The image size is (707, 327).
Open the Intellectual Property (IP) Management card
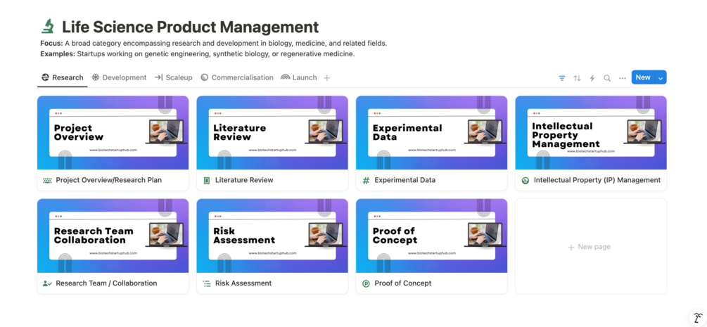(x=597, y=180)
